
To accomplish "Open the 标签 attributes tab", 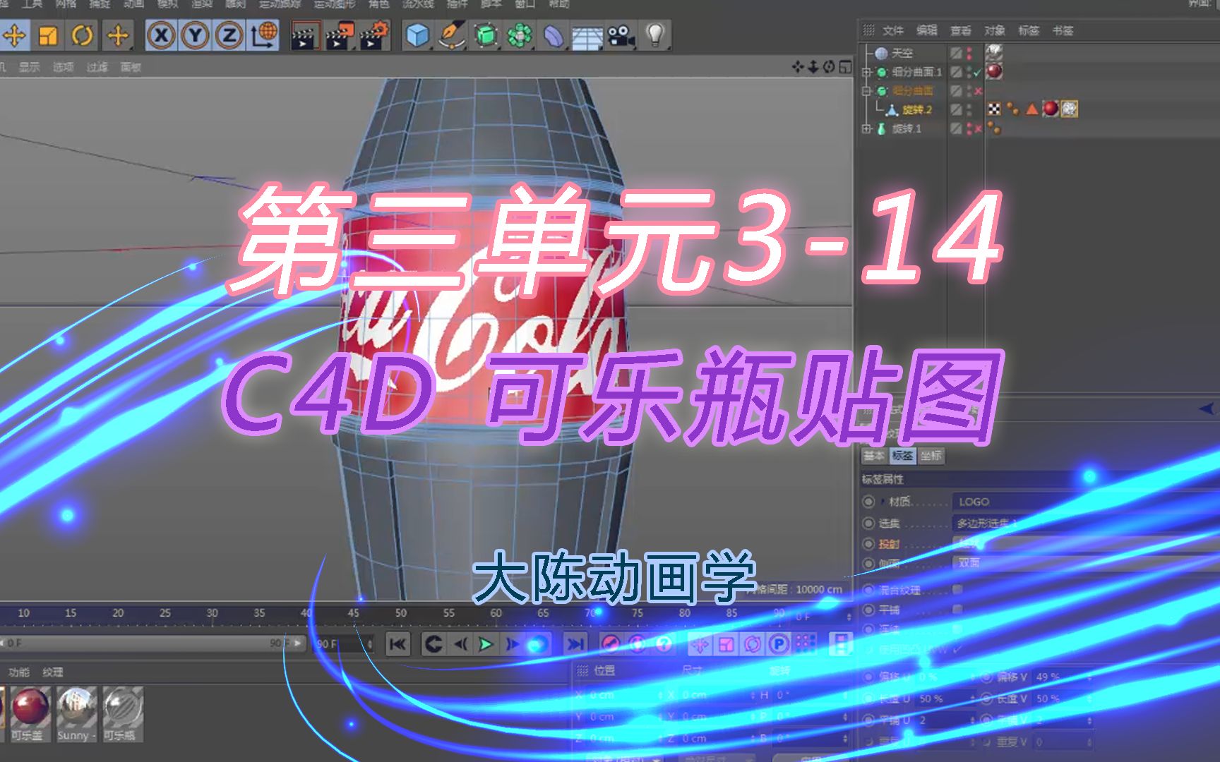I will 902,456.
